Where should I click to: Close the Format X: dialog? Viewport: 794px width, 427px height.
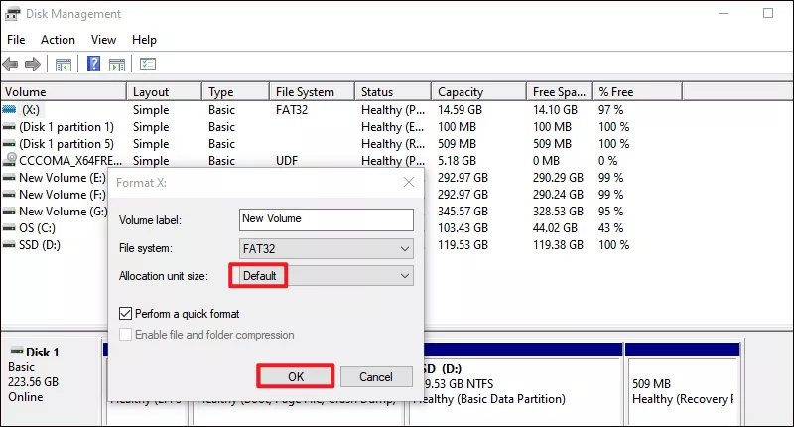(x=409, y=182)
